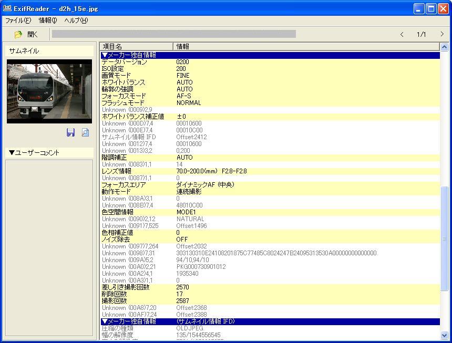Select the 階調補正 row
Screen dimensions: 452x343
pos(270,158)
